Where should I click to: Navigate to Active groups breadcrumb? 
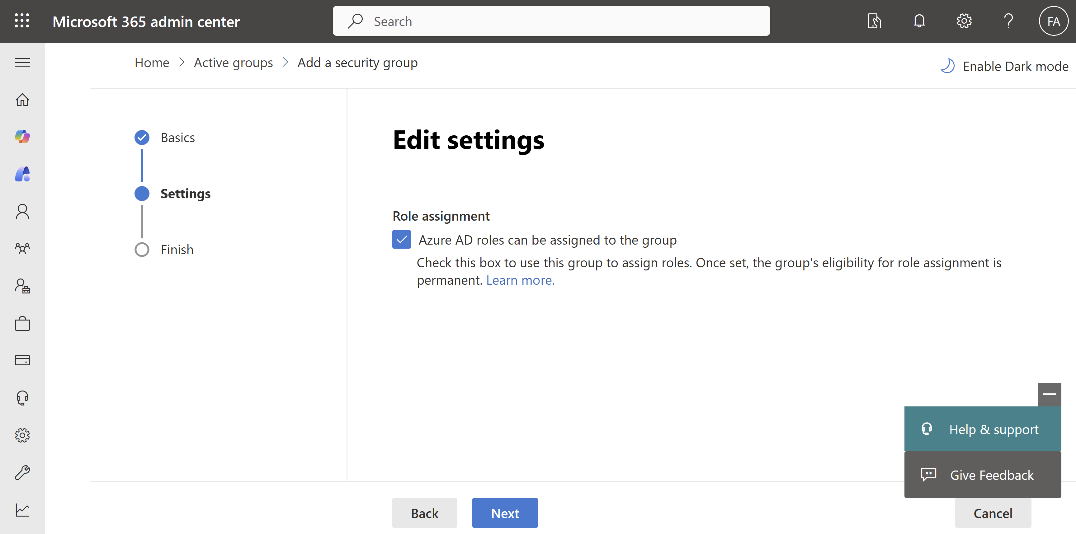(x=233, y=63)
